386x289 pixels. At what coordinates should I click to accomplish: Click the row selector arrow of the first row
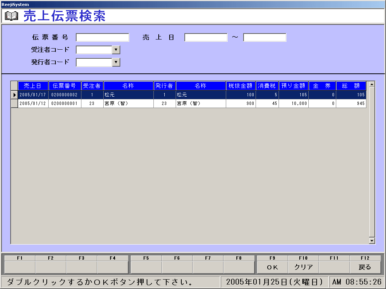pos(14,95)
